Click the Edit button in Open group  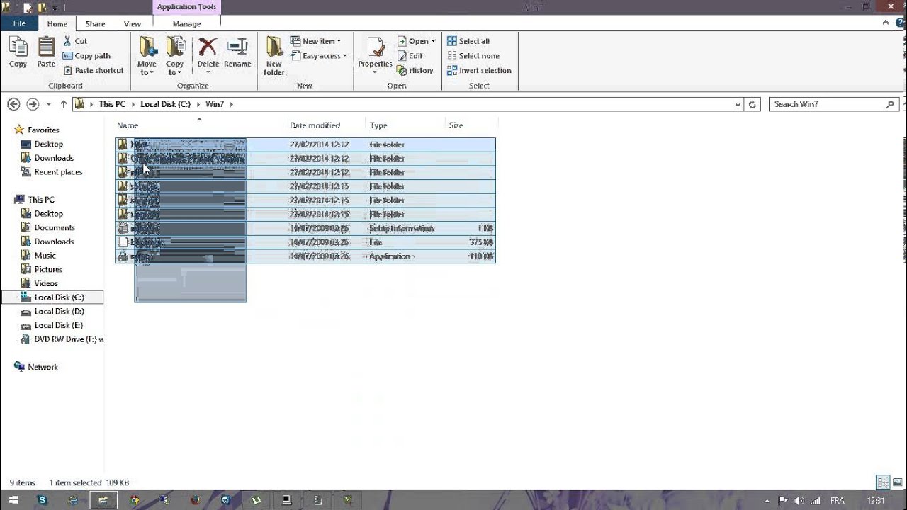(410, 56)
